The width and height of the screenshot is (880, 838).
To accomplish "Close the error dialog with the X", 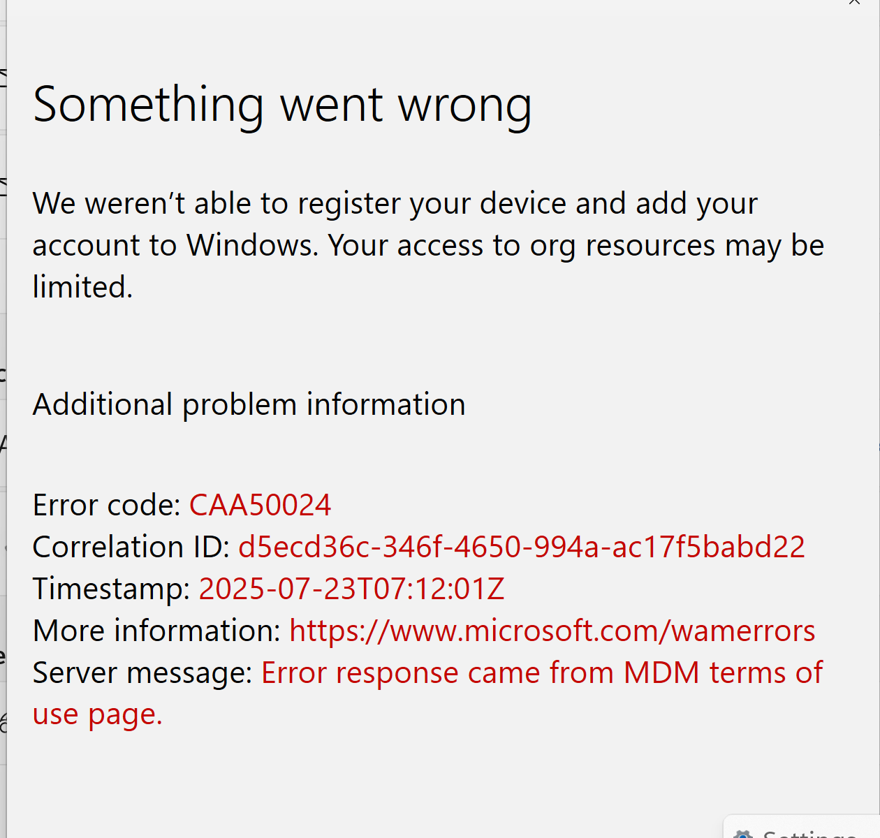I will pyautogui.click(x=854, y=3).
